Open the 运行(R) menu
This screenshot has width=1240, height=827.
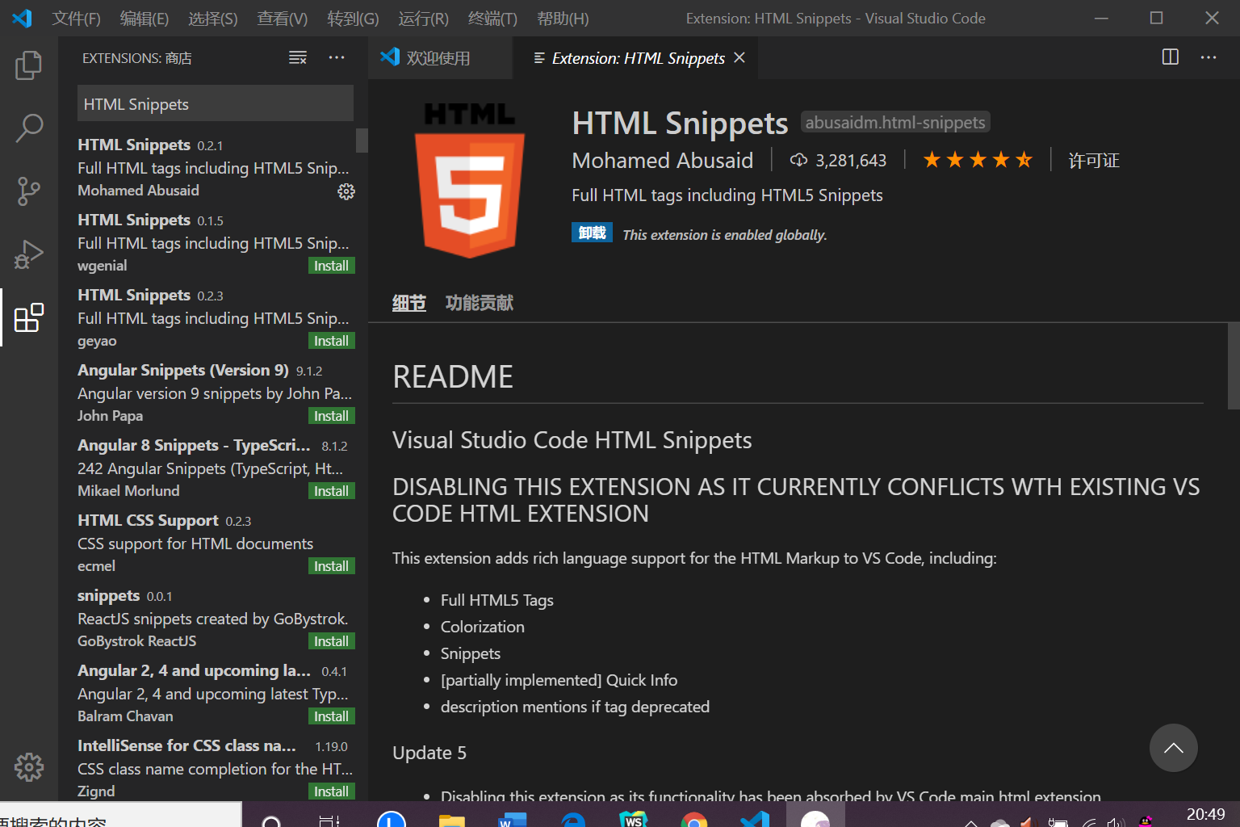tap(423, 19)
